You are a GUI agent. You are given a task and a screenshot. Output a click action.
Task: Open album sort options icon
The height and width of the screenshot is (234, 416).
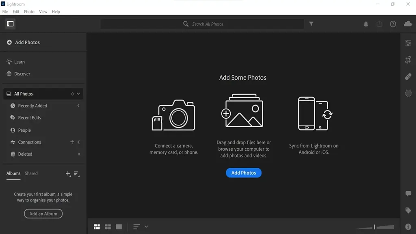click(x=77, y=174)
